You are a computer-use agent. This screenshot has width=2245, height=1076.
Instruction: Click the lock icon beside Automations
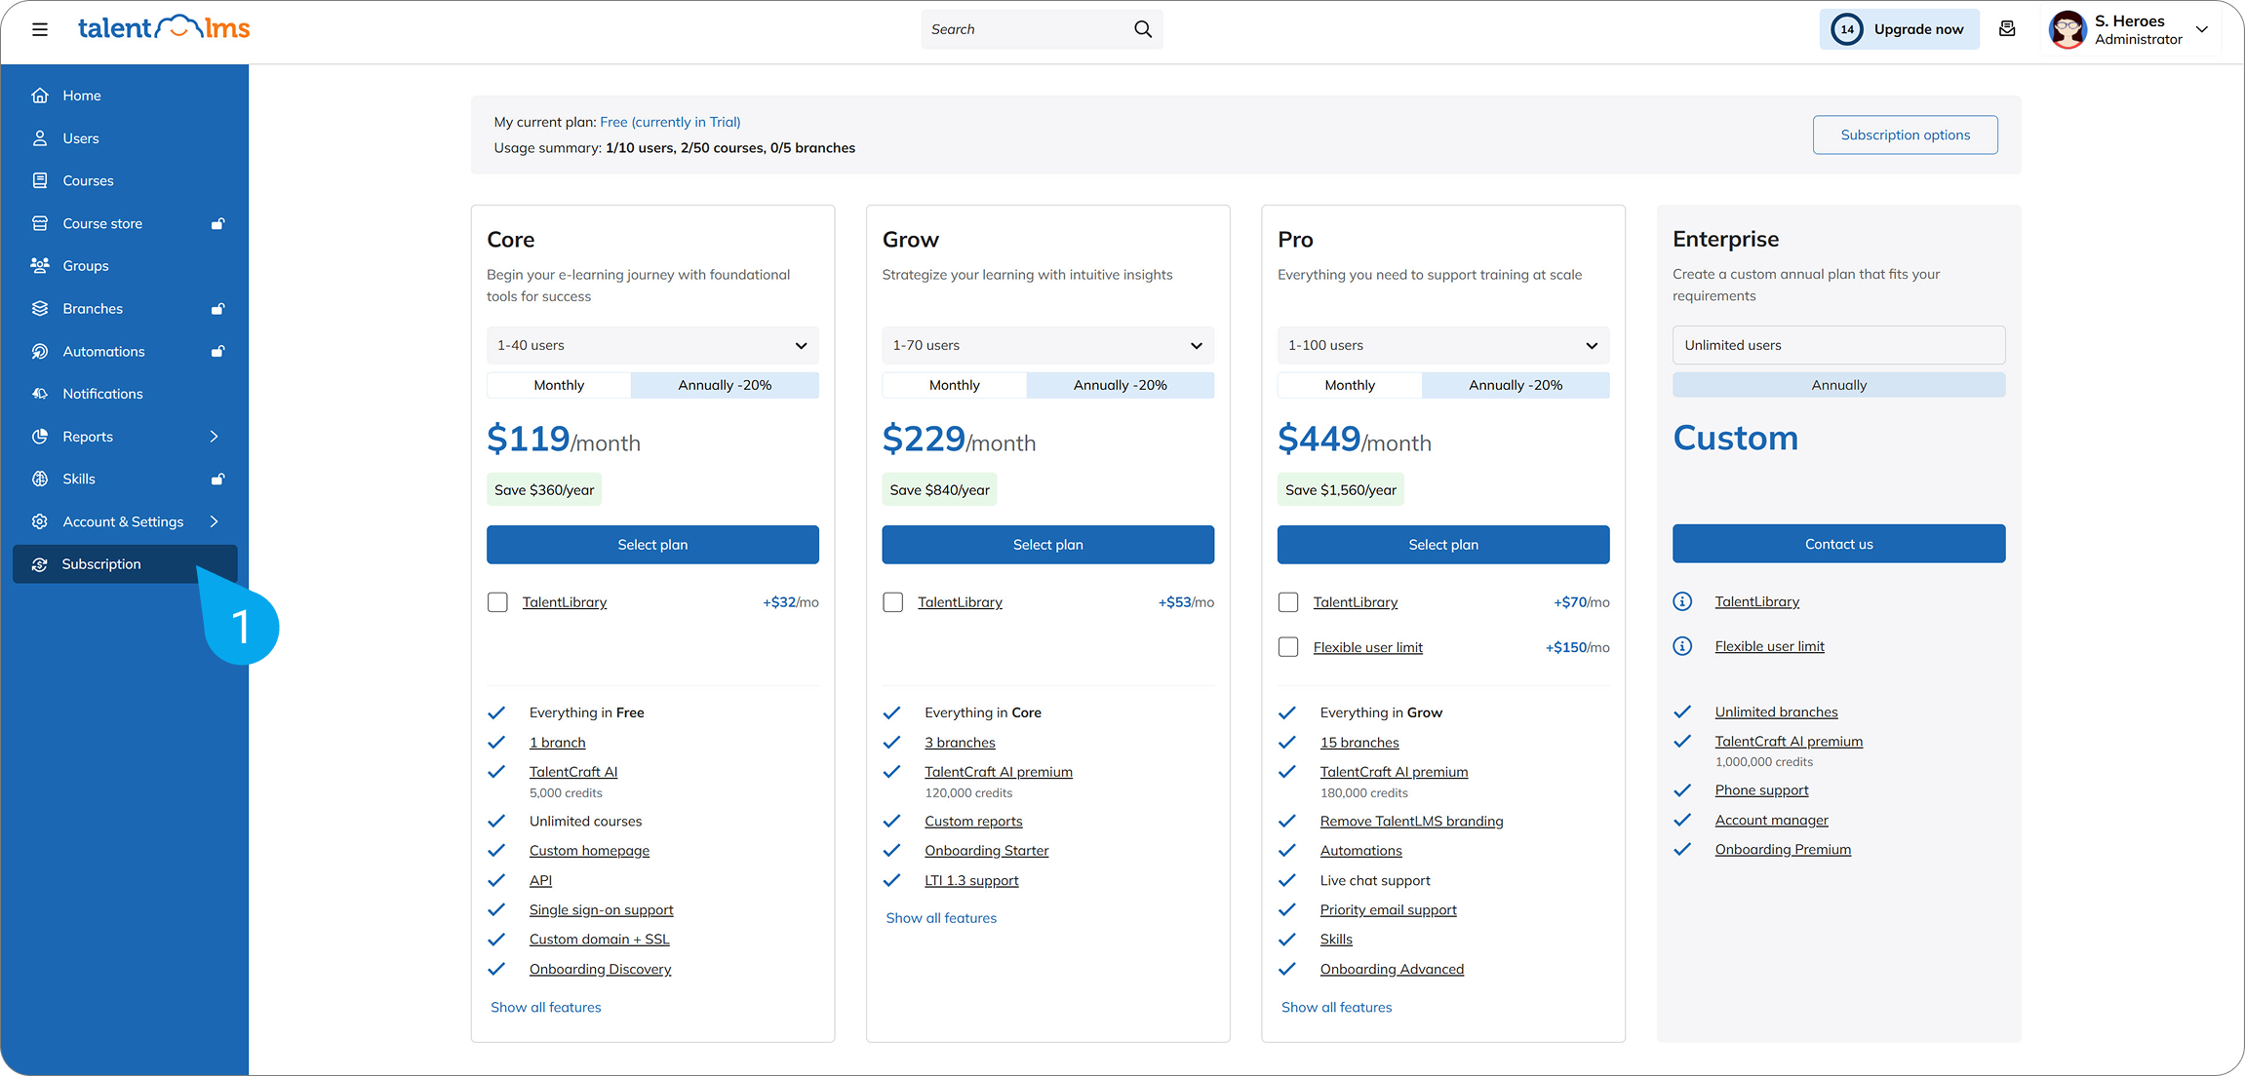click(x=218, y=351)
